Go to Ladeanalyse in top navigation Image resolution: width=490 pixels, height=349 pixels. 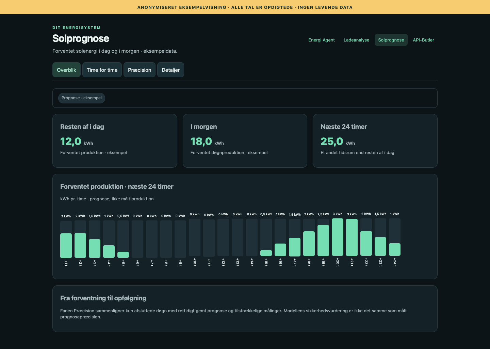coord(356,40)
